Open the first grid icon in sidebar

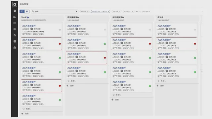point(15,23)
